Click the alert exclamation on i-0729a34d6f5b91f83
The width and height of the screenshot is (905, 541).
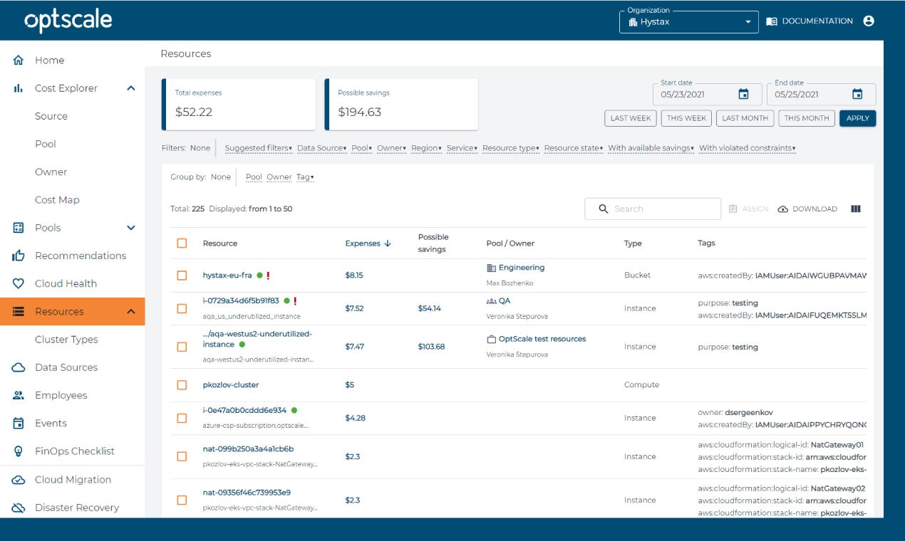[295, 301]
